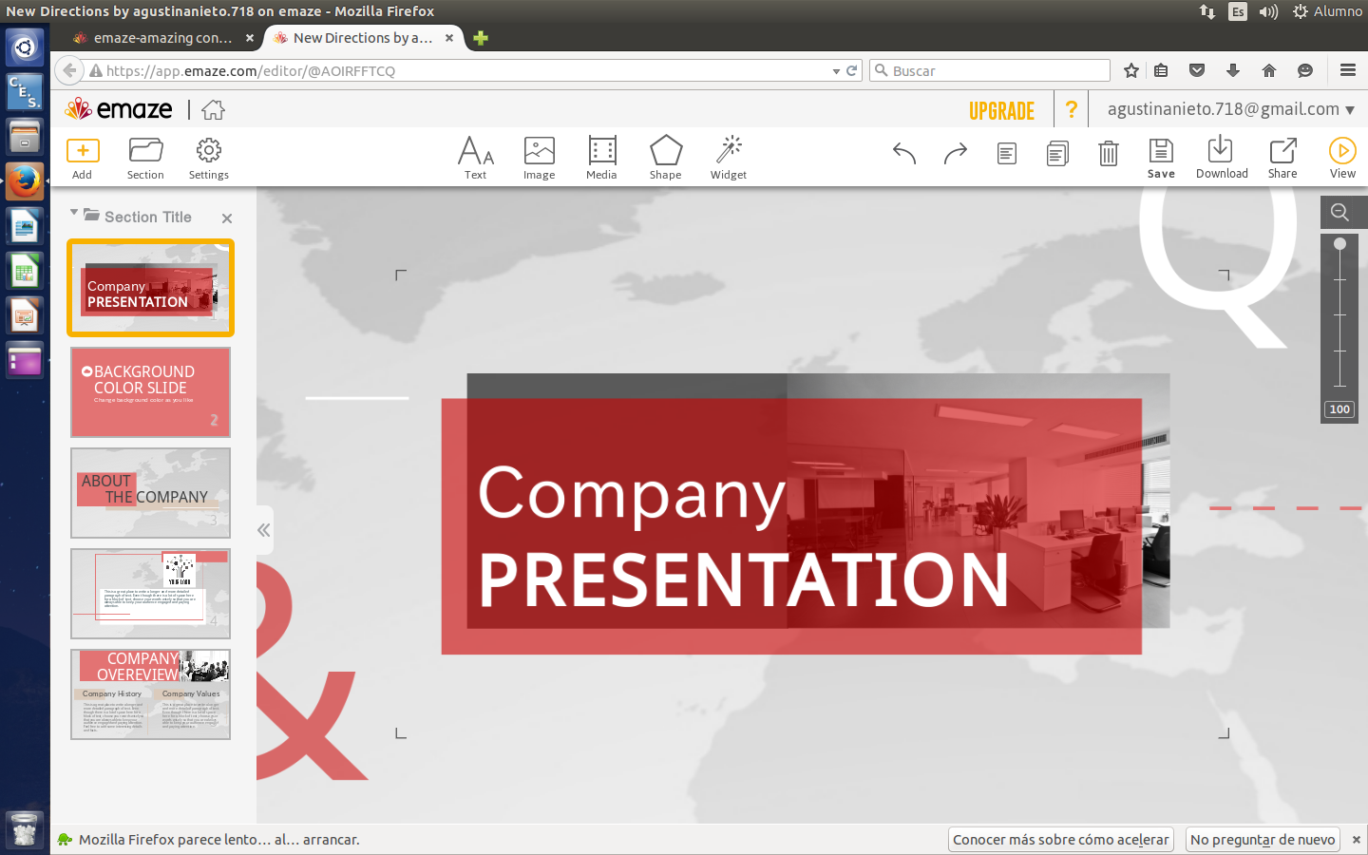1368x855 pixels.
Task: Click Company PRESENTATION title on canvas
Action: pos(742,537)
